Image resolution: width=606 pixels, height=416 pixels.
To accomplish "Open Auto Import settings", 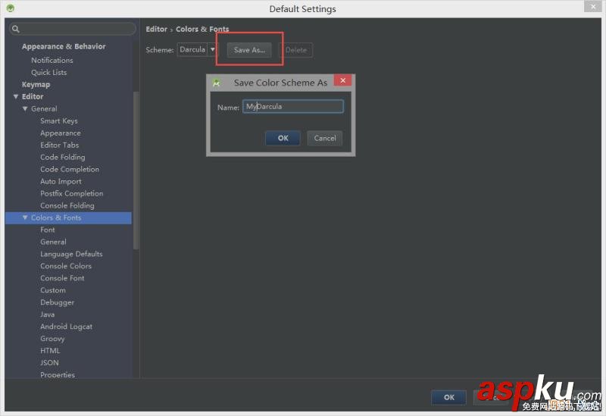I will (61, 181).
